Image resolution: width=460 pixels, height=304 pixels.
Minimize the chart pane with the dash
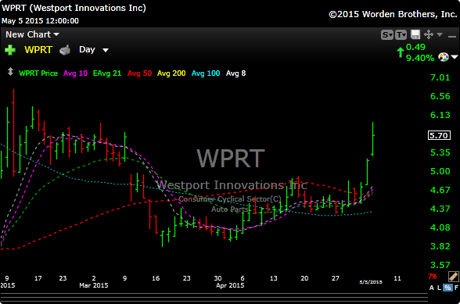tap(452, 37)
